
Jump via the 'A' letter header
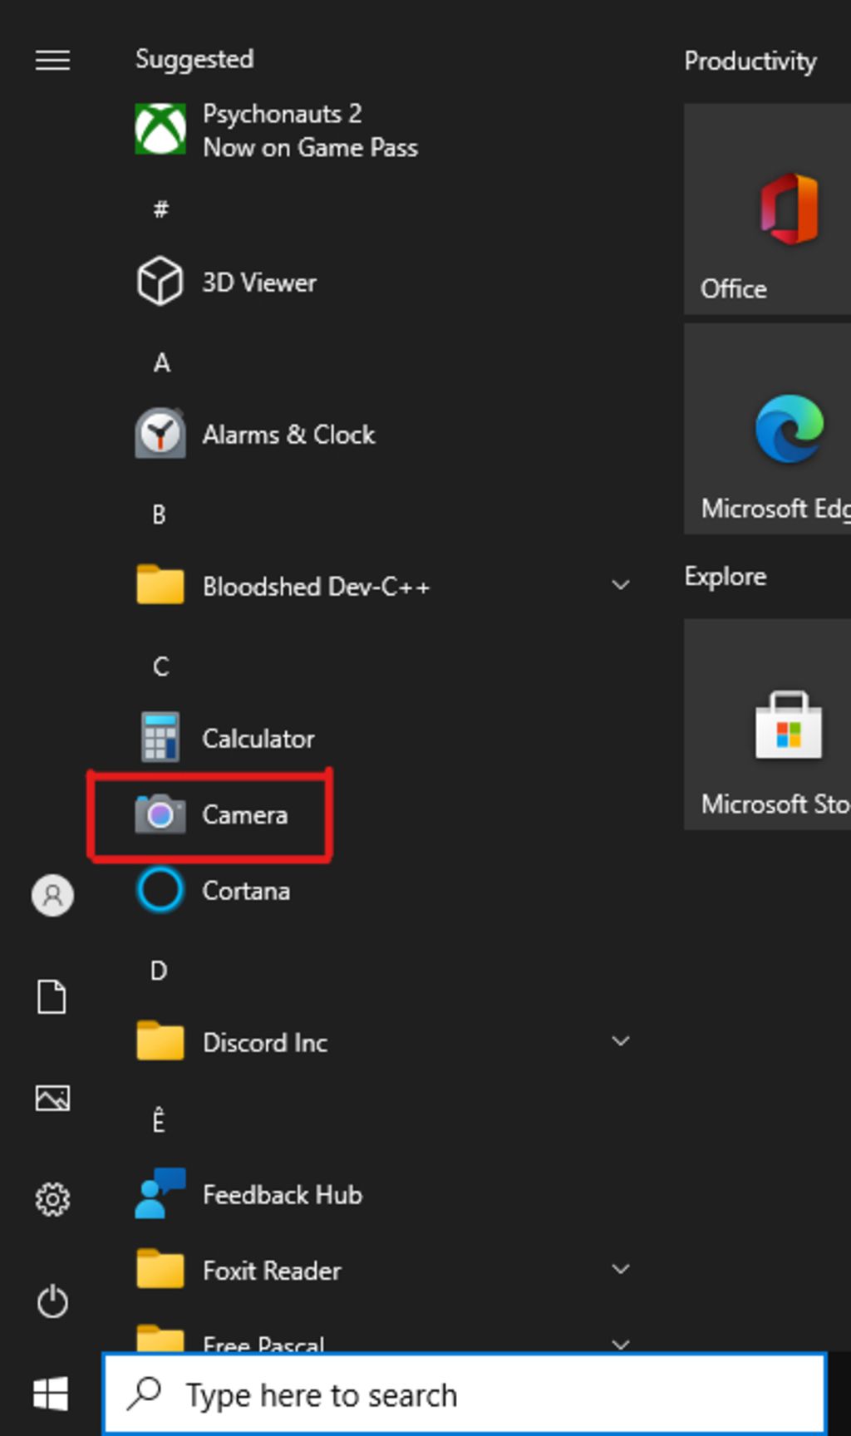(161, 362)
